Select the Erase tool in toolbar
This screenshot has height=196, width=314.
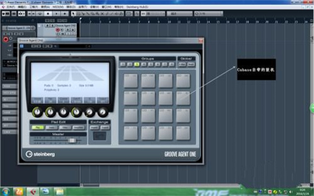click(93, 14)
